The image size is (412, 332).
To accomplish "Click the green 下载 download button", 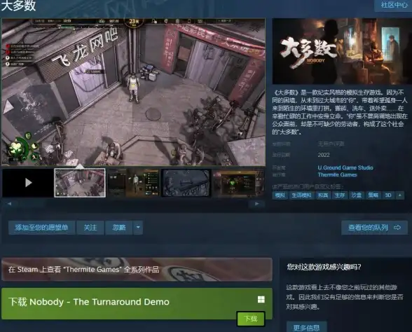I will tap(251, 319).
